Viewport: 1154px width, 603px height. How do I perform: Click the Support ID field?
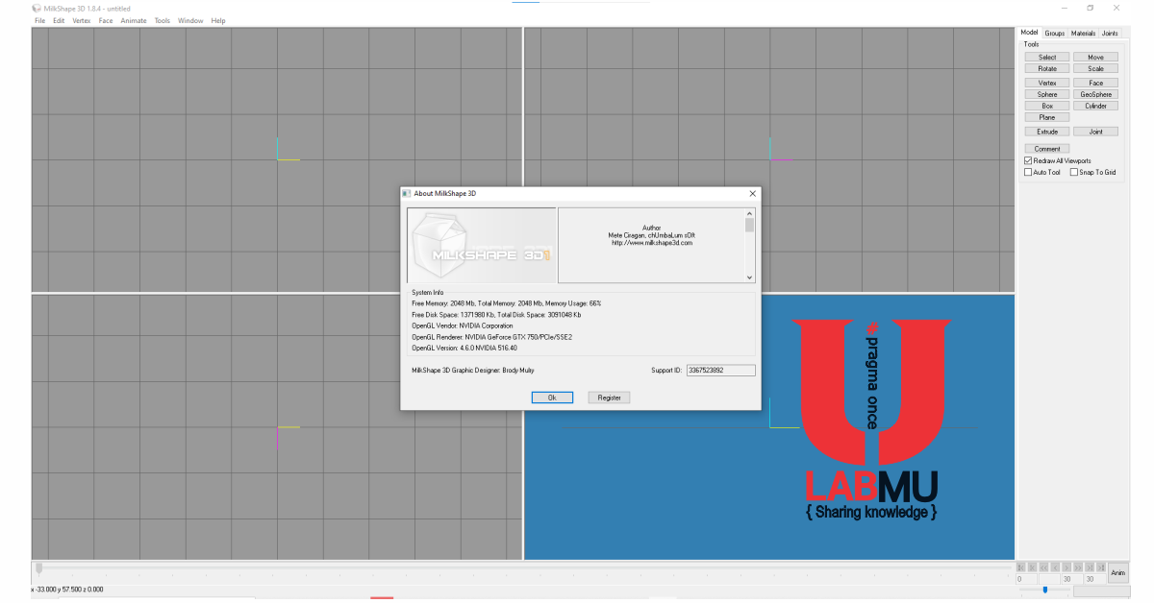coord(720,371)
